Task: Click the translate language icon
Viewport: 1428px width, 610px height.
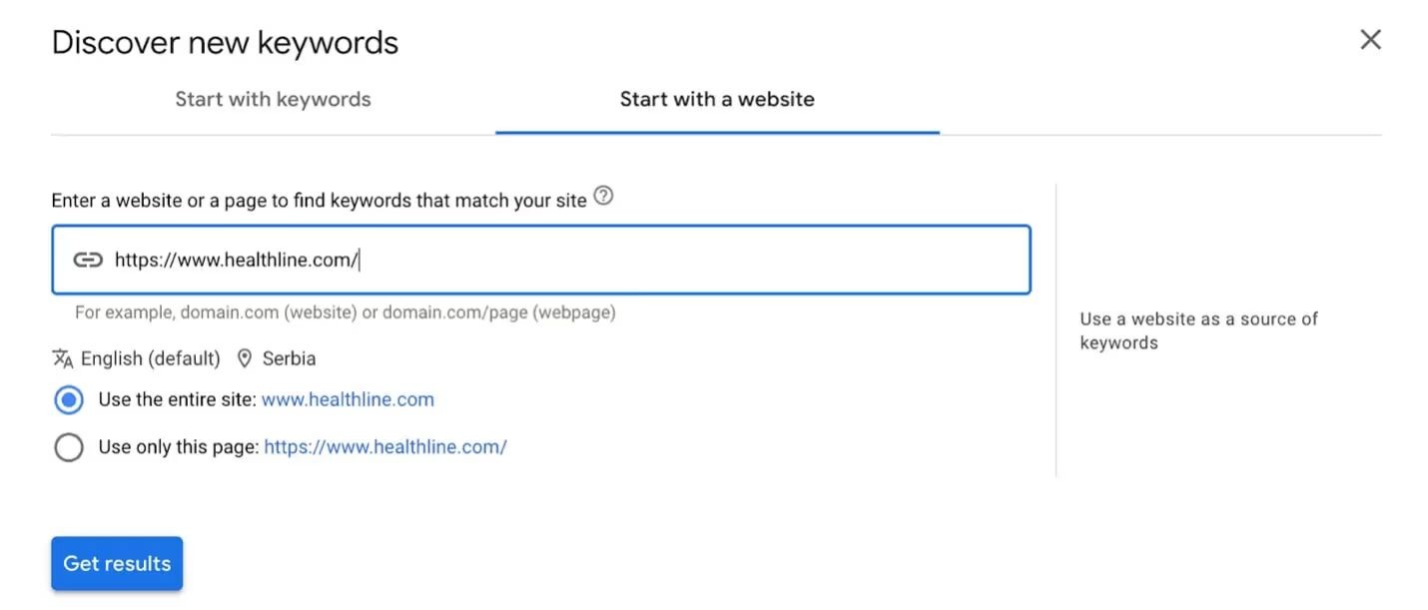Action: point(63,358)
